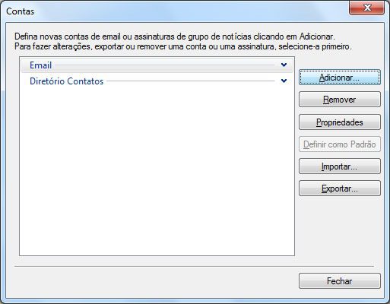Click the Remover button
Screen dimensions: 390x304
tap(340, 100)
